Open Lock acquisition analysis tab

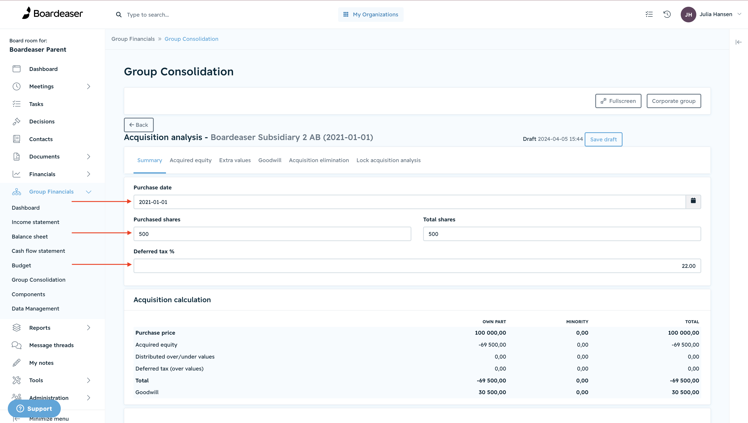(389, 160)
